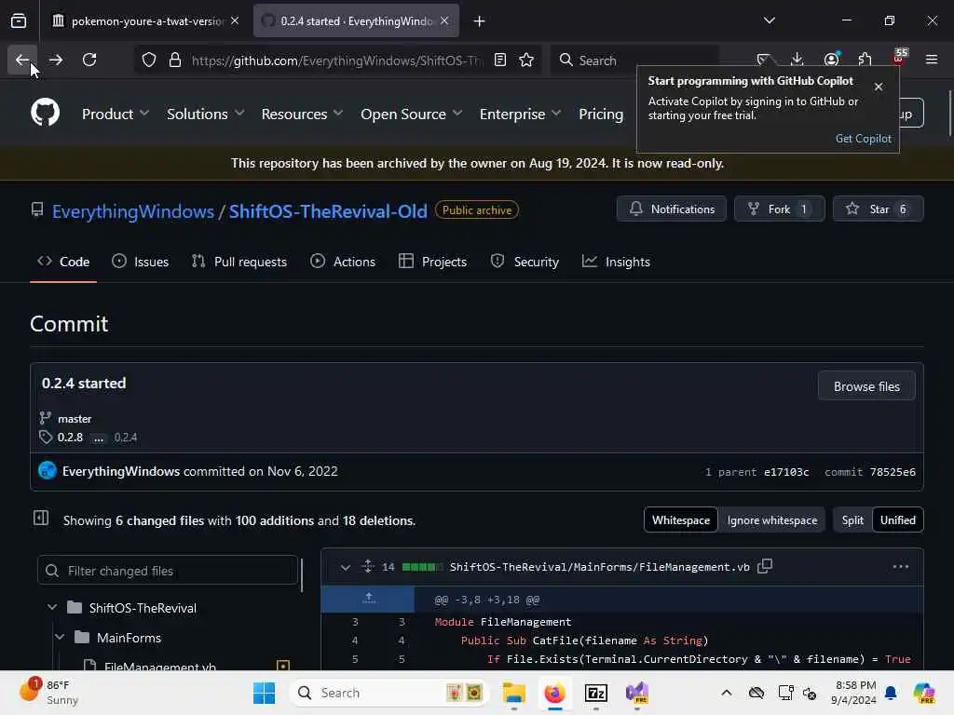Open the Get Copilot link
The image size is (954, 715).
click(x=863, y=139)
